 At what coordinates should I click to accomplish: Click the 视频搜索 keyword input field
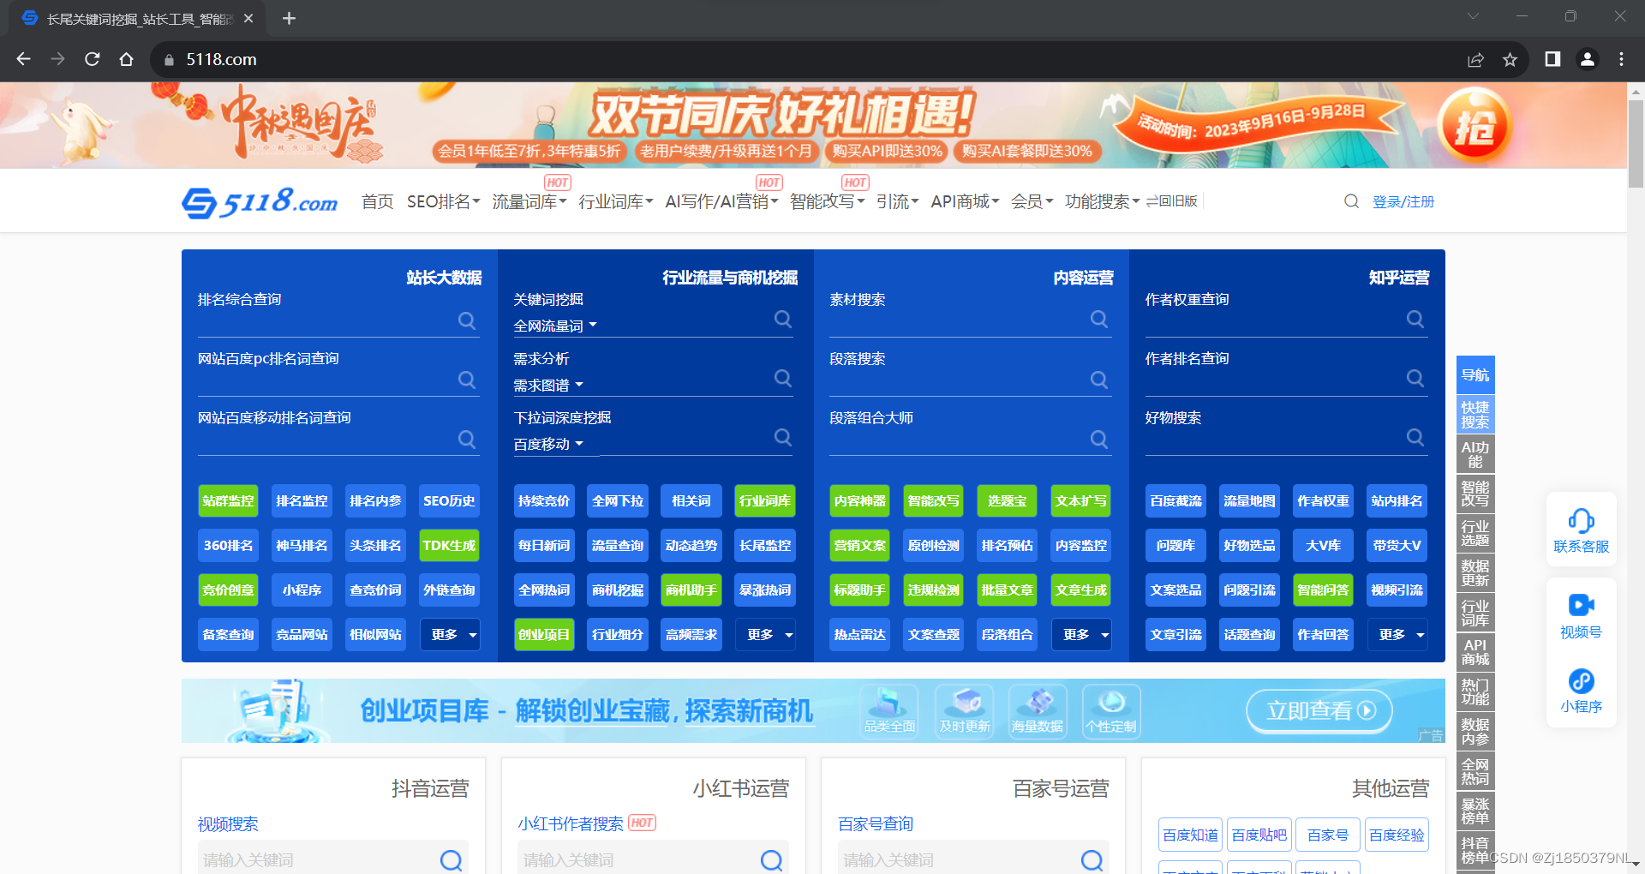[x=319, y=859]
